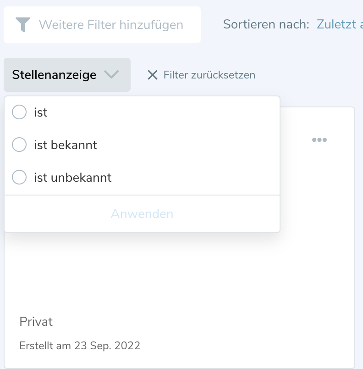Pick the "ist unbekannt" label text
The image size is (363, 369).
tap(73, 177)
